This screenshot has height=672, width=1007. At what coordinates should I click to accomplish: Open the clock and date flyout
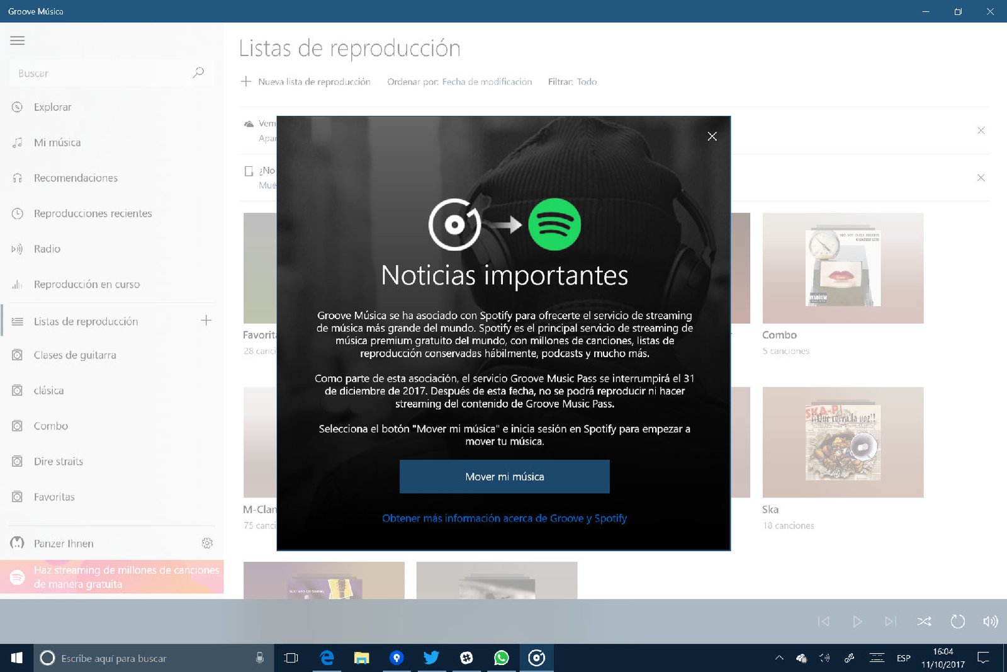point(943,658)
